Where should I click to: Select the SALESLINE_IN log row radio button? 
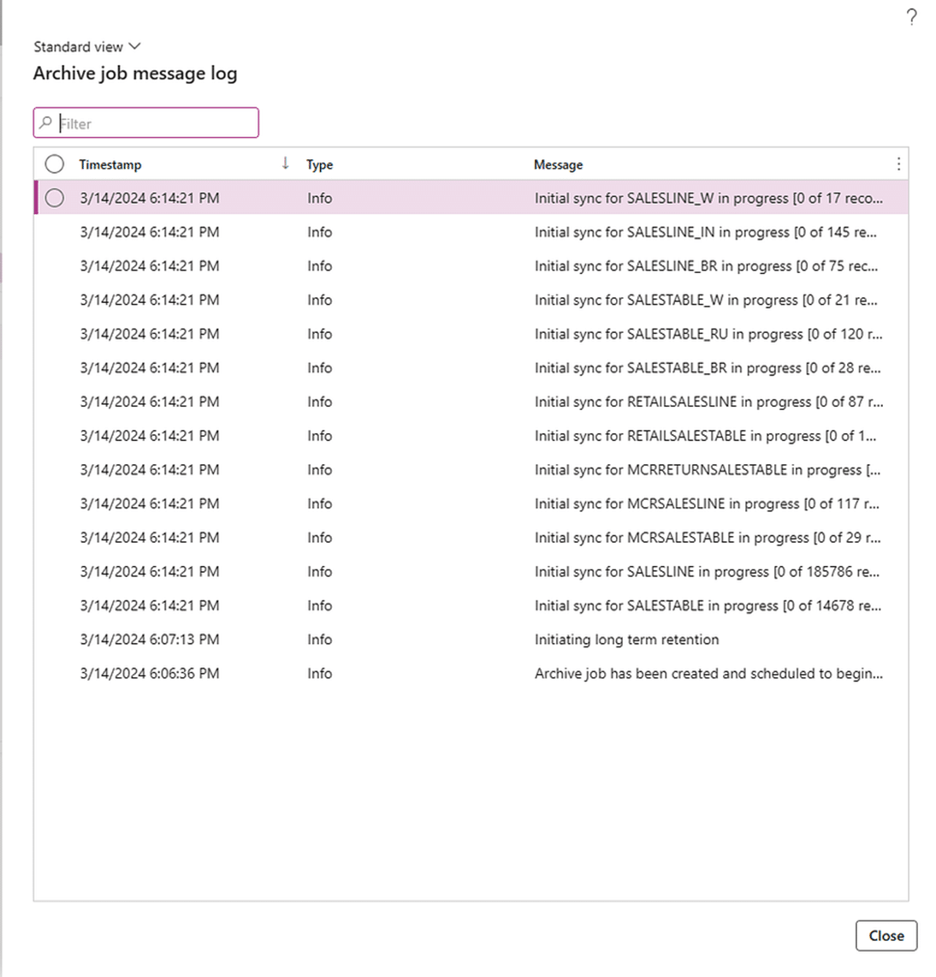click(x=55, y=232)
